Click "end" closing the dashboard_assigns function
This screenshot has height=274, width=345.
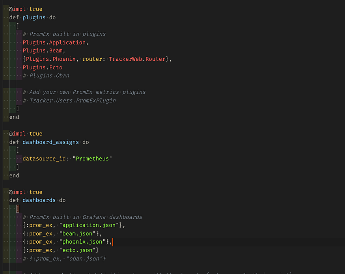pyautogui.click(x=14, y=175)
